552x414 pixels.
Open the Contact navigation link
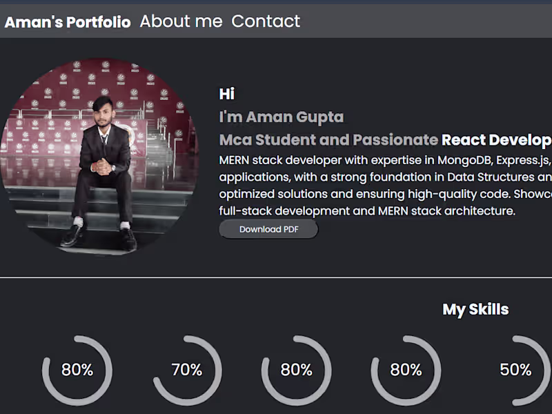click(266, 21)
